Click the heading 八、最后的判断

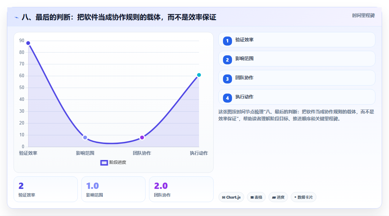click(119, 17)
